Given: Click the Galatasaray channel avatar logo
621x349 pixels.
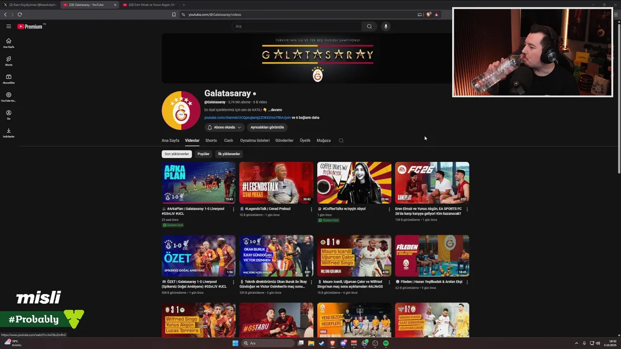Looking at the screenshot, I should [181, 111].
